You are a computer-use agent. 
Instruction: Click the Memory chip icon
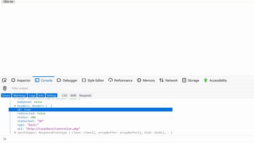click(x=139, y=80)
